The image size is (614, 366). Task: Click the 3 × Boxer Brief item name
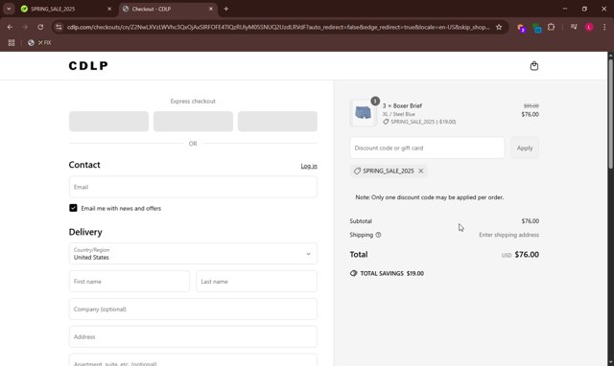point(402,105)
